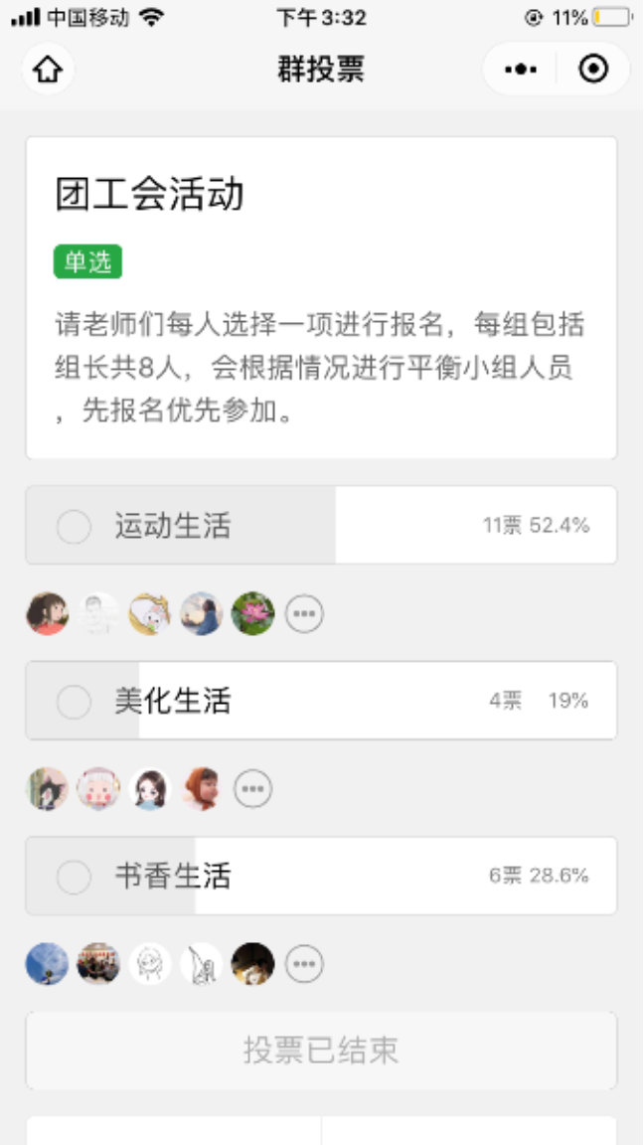The width and height of the screenshot is (644, 1146).
Task: Tap first avatar under 运动生活
Action: pos(47,614)
